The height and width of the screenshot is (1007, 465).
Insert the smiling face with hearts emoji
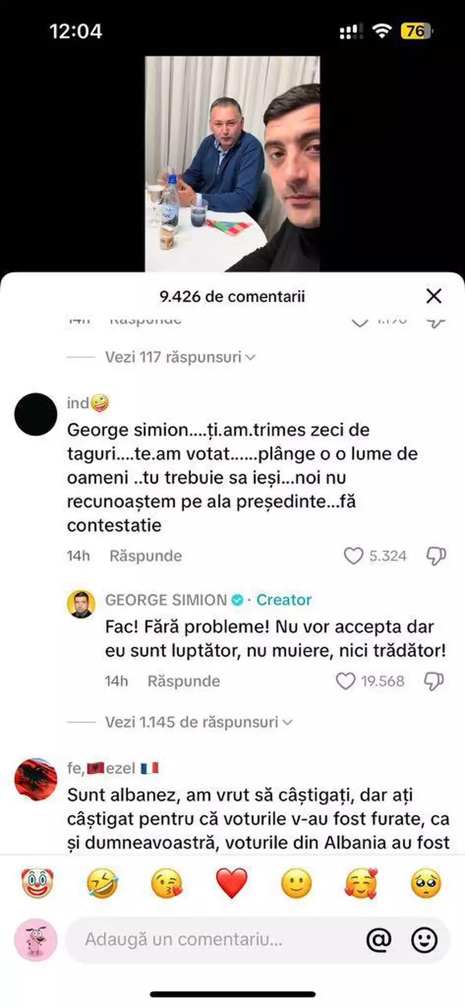pyautogui.click(x=361, y=883)
